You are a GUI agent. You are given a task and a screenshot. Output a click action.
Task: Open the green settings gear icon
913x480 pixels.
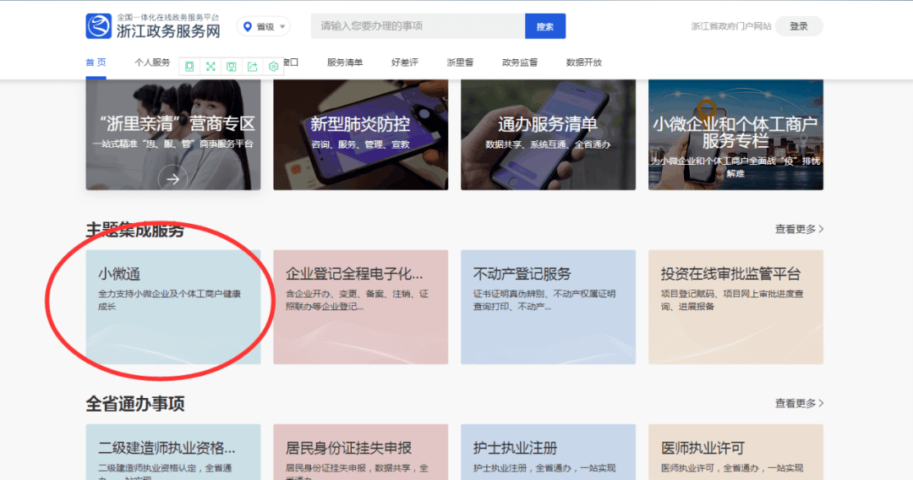pyautogui.click(x=273, y=66)
